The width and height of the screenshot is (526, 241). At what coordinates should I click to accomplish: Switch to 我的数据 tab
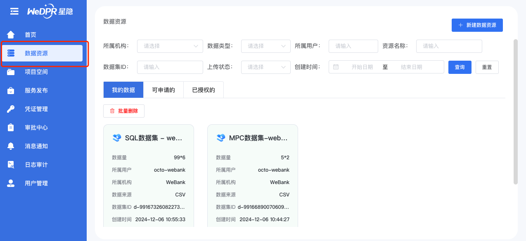[x=123, y=90]
